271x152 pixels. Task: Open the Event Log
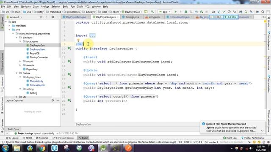[230, 138]
